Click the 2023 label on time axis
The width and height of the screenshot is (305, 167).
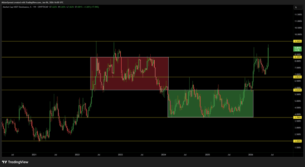coord(120,154)
